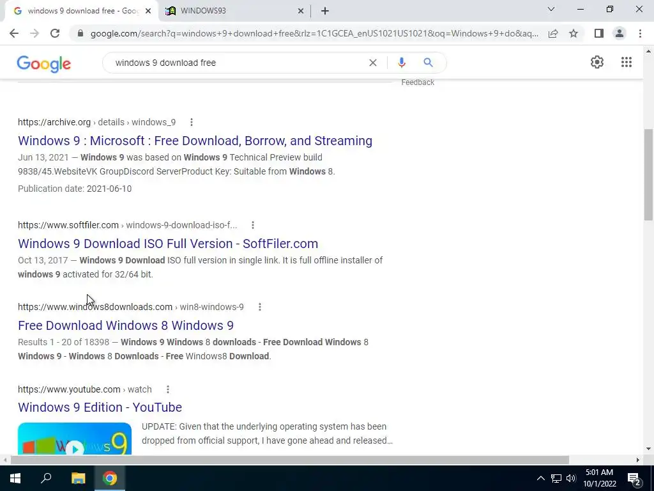Open more options for softfiler.com result
Screen dimensions: 654x491
click(253, 225)
